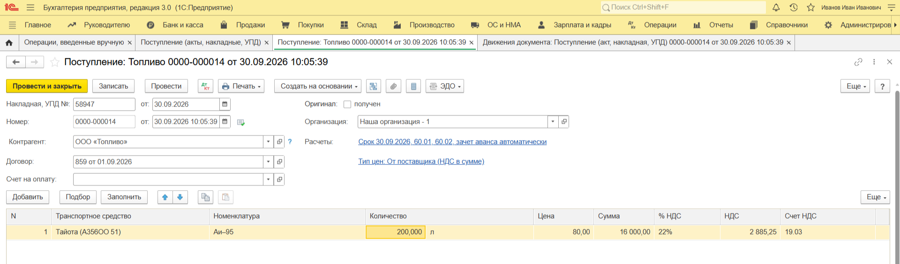The image size is (900, 264).
Task: Open Тип цен: От поставщика link
Action: (x=421, y=162)
